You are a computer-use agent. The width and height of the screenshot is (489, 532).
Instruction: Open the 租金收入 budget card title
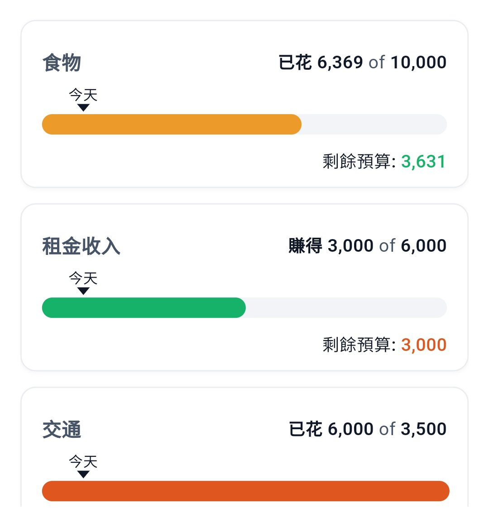pos(81,246)
